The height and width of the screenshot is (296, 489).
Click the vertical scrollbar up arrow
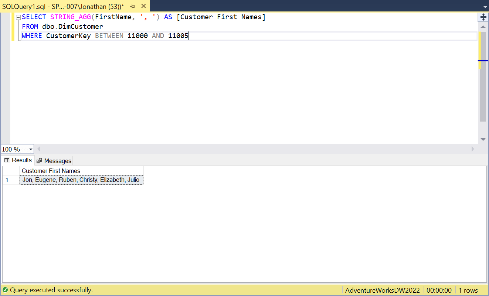click(483, 27)
